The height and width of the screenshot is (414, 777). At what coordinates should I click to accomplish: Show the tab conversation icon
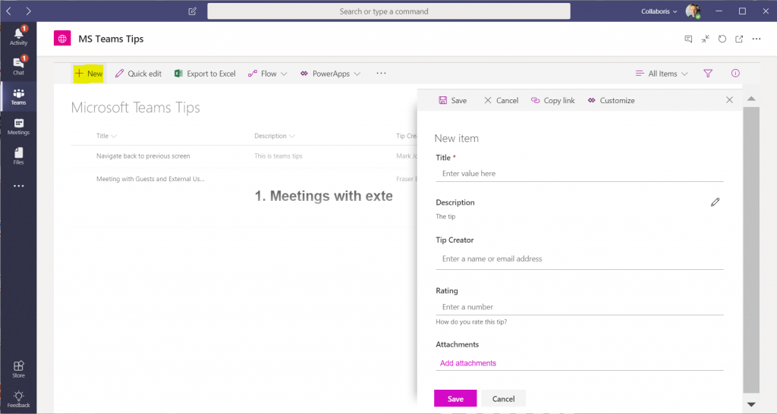click(688, 39)
